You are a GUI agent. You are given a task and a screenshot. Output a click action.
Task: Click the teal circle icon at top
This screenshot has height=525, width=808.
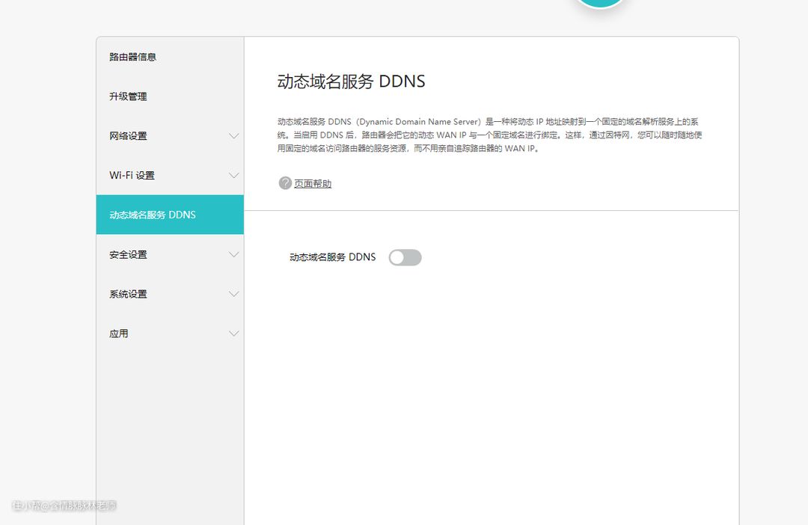coord(599,3)
